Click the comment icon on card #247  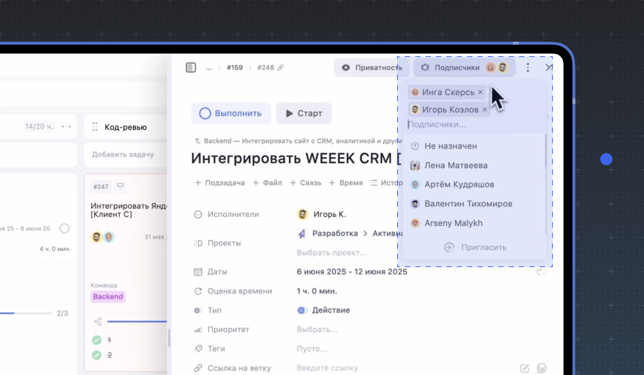click(120, 186)
